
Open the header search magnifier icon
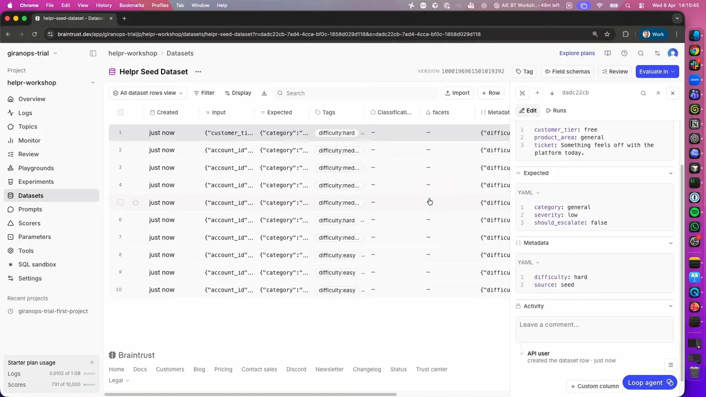coord(641,53)
